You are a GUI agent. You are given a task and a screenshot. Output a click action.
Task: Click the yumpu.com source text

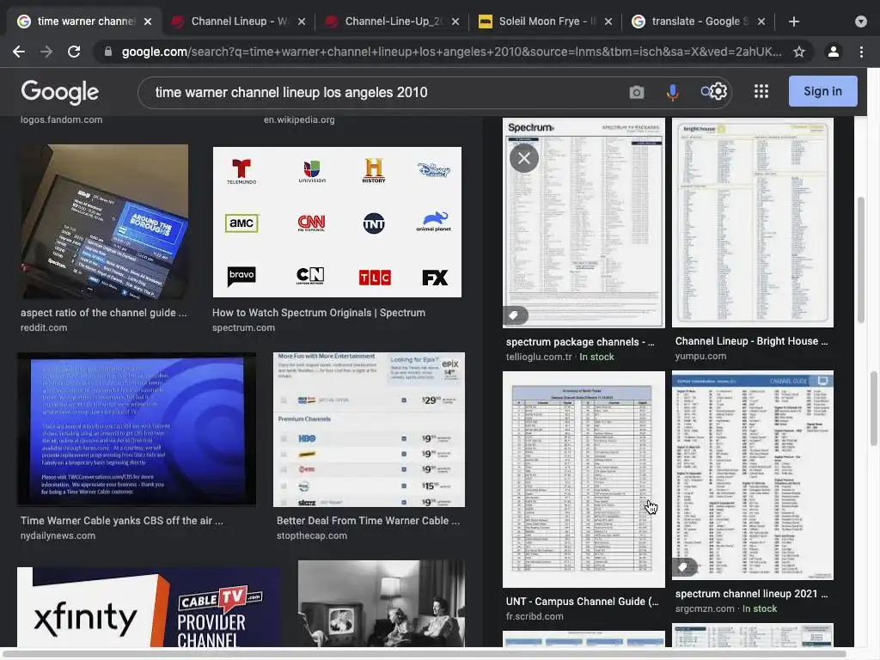(x=700, y=356)
